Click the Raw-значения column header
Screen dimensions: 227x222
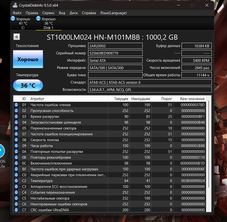click(x=190, y=99)
